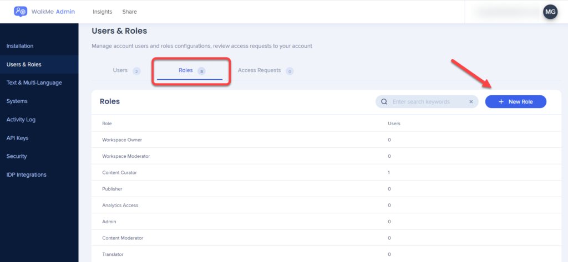
Task: Open API Keys in the sidebar
Action: click(39, 138)
